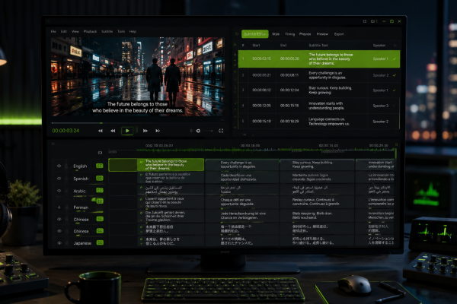Image resolution: width=457 pixels, height=304 pixels.
Task: Skip to previous subtitle with the leftmost transport icon
Action: click(x=101, y=131)
